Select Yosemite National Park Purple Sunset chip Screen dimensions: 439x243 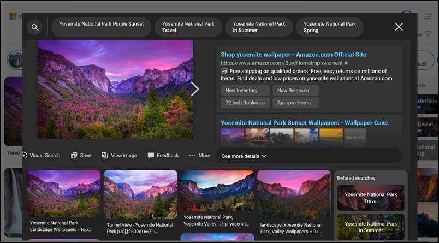coord(102,27)
